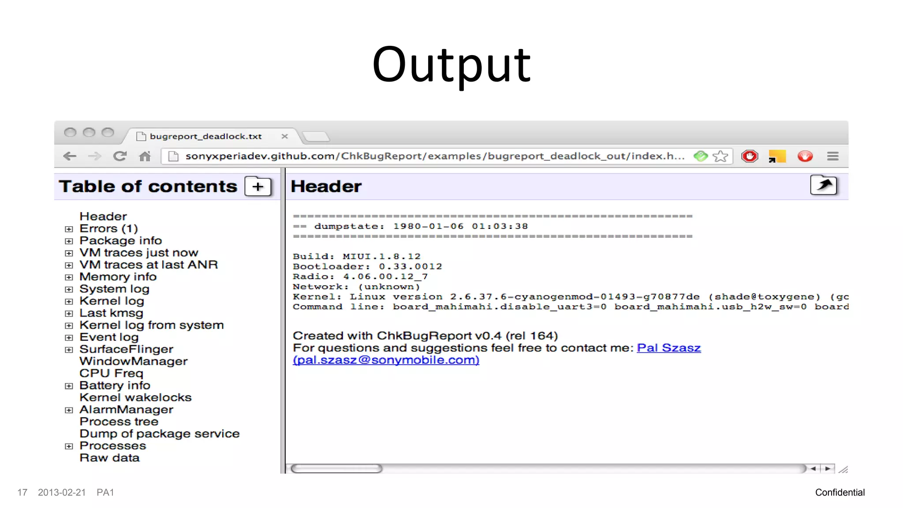Click the scroll left arrow of scrollbar

click(x=813, y=468)
